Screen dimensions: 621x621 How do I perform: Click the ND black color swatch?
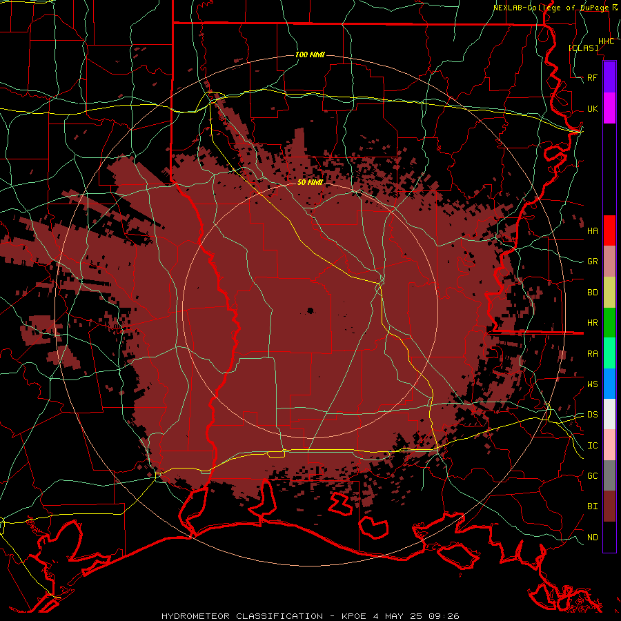(x=609, y=537)
